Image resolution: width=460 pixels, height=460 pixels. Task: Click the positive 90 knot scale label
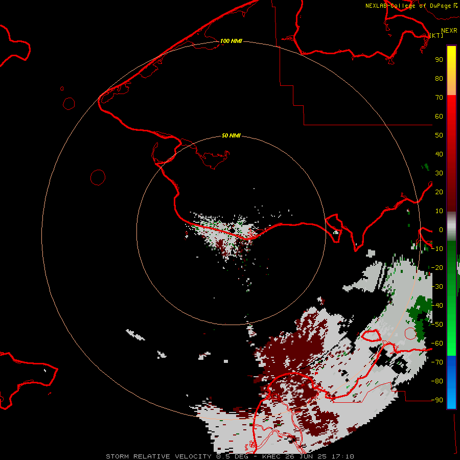439,60
